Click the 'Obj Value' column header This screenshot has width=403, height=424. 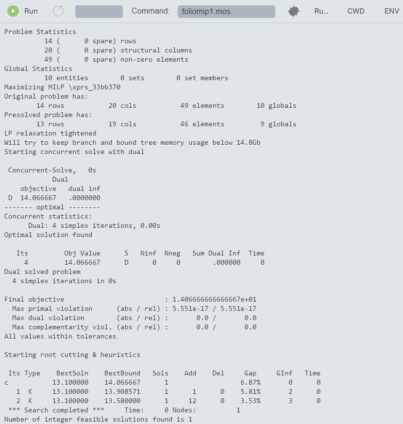(82, 254)
